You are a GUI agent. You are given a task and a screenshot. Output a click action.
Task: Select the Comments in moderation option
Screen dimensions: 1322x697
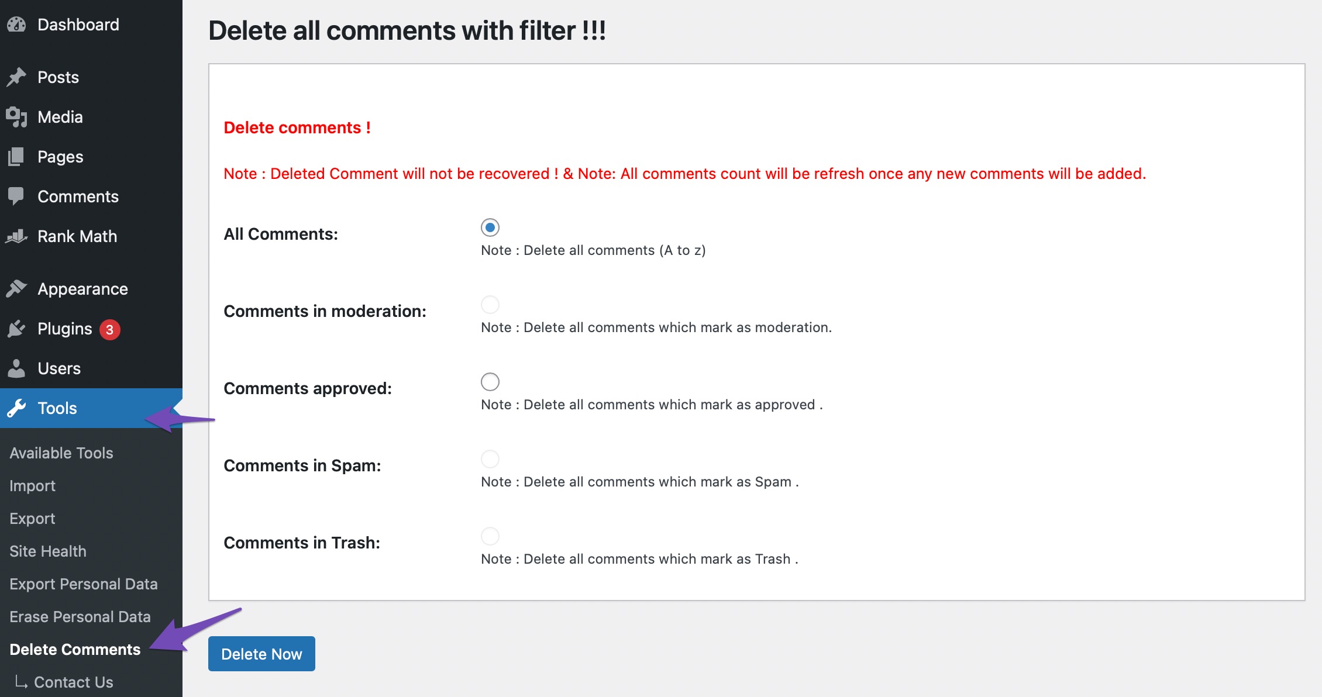490,303
